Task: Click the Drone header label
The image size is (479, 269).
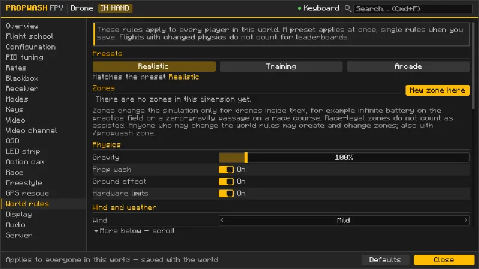Action: pos(81,8)
